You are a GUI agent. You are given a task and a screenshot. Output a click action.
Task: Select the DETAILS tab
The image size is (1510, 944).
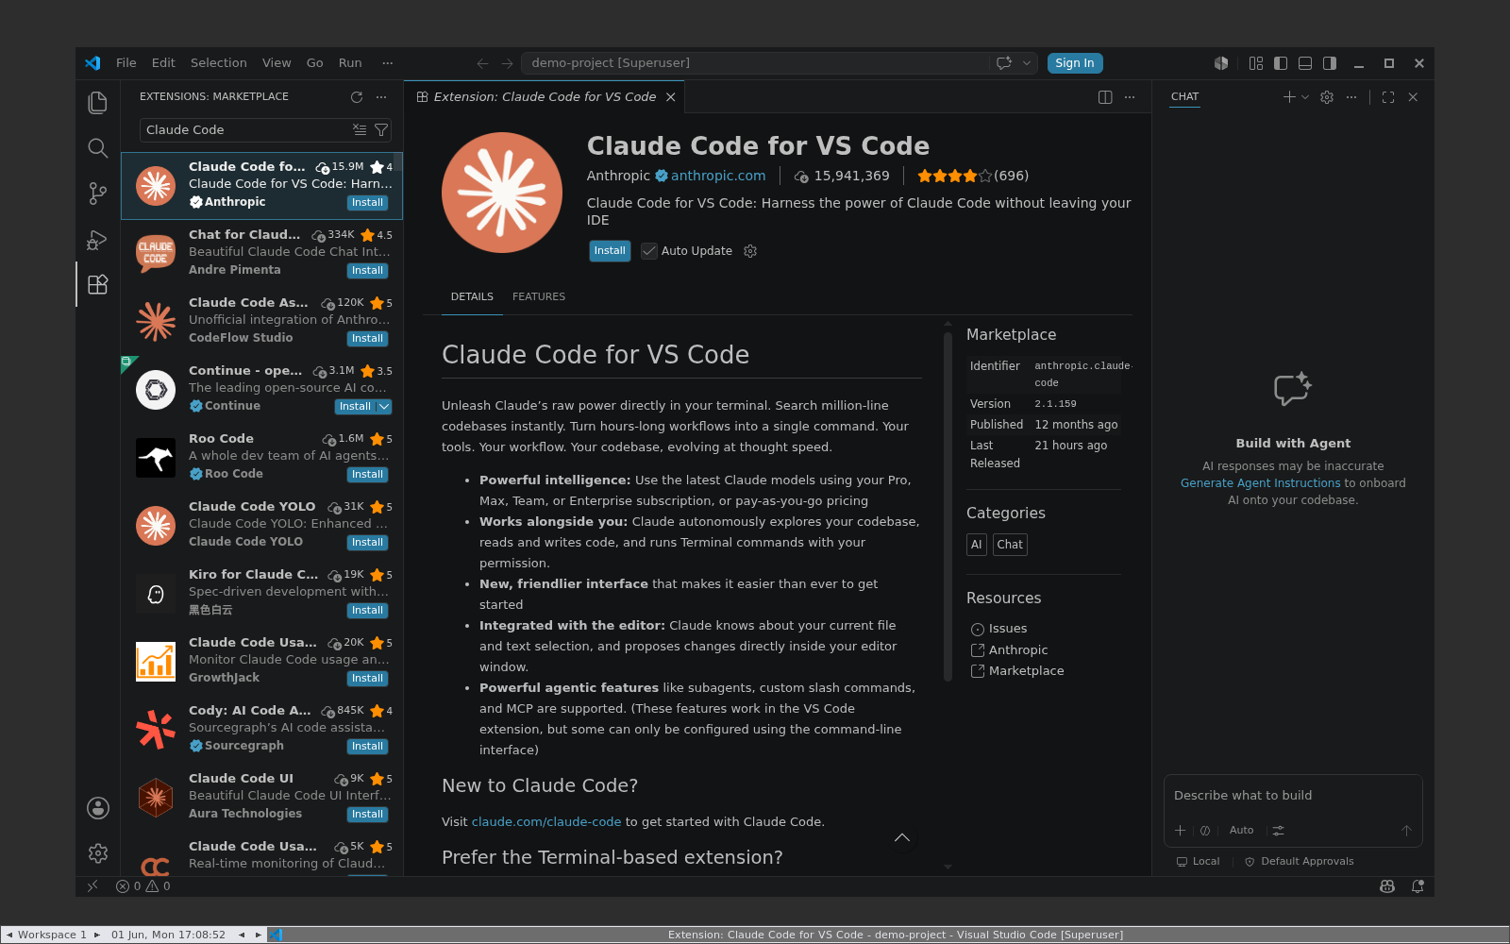coord(472,296)
